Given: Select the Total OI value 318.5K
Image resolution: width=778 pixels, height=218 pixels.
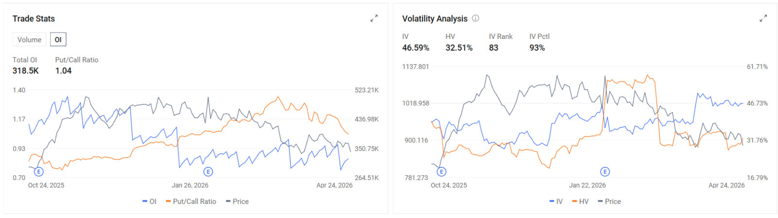Looking at the screenshot, I should coord(26,71).
